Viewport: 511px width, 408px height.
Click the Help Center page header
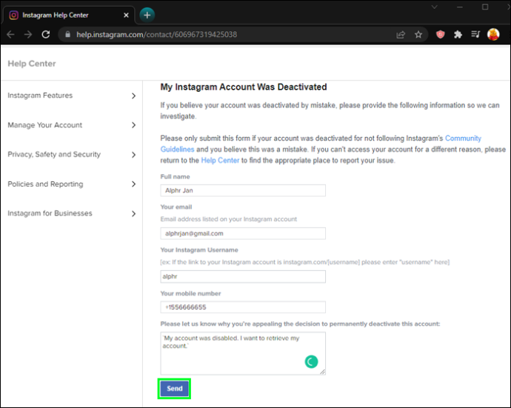coord(32,64)
